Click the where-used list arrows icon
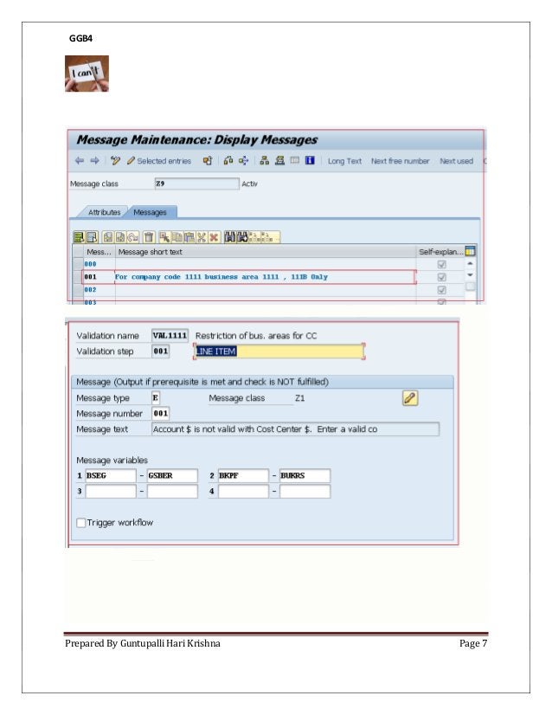Viewport: 552px width, 715px height. click(x=243, y=160)
